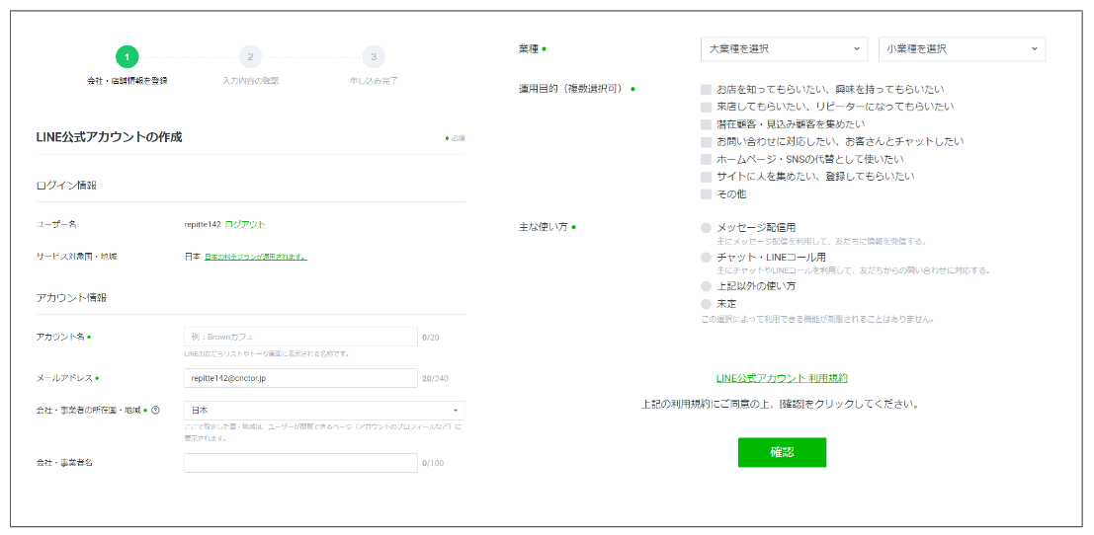
Task: Enable お問い合わせに対応したい、お客さんとチャットしたい
Action: click(706, 142)
